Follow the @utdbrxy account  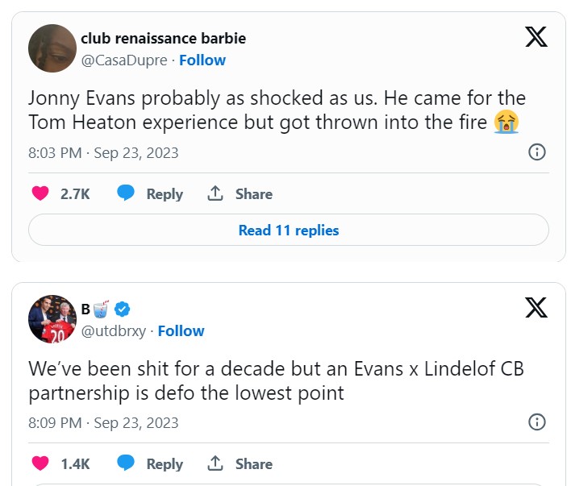tap(181, 330)
